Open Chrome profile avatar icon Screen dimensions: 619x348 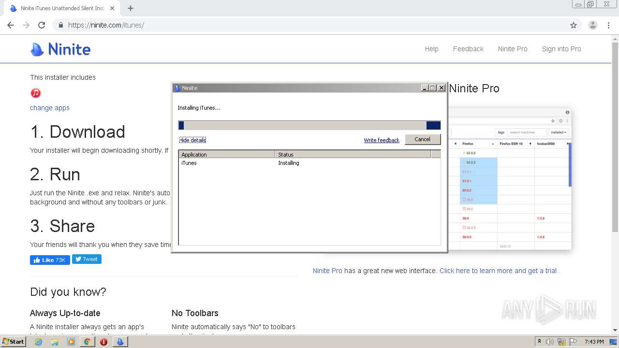[x=592, y=25]
